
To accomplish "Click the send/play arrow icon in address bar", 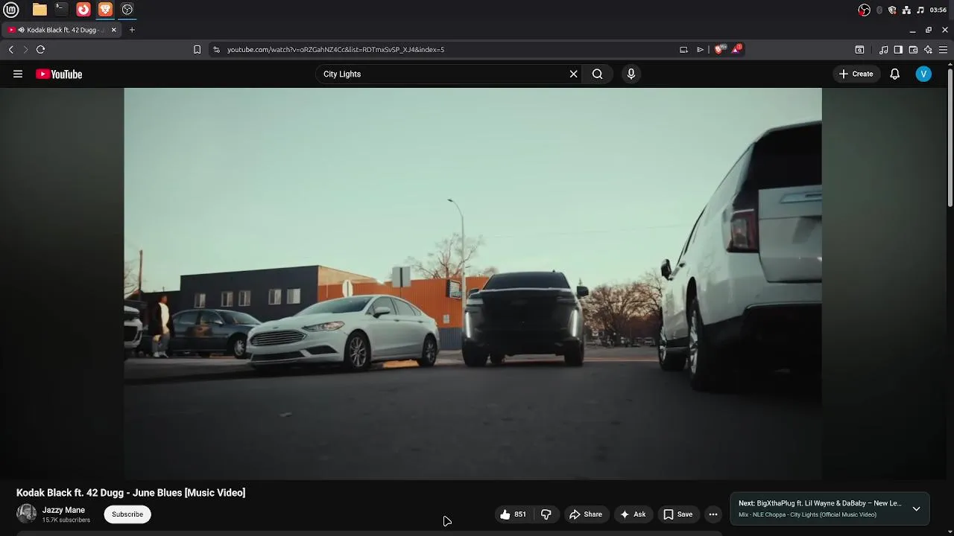I will [x=701, y=50].
